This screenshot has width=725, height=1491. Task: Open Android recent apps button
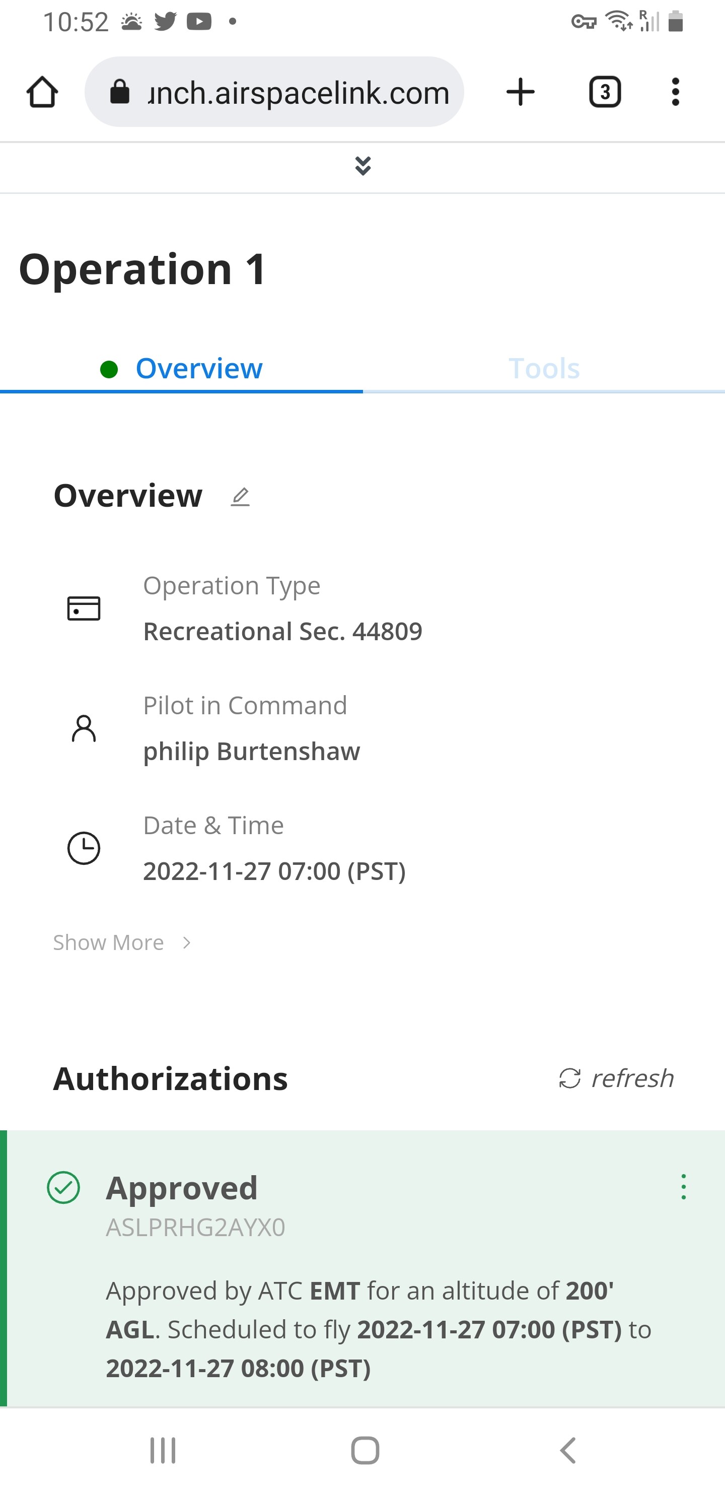(x=163, y=1451)
